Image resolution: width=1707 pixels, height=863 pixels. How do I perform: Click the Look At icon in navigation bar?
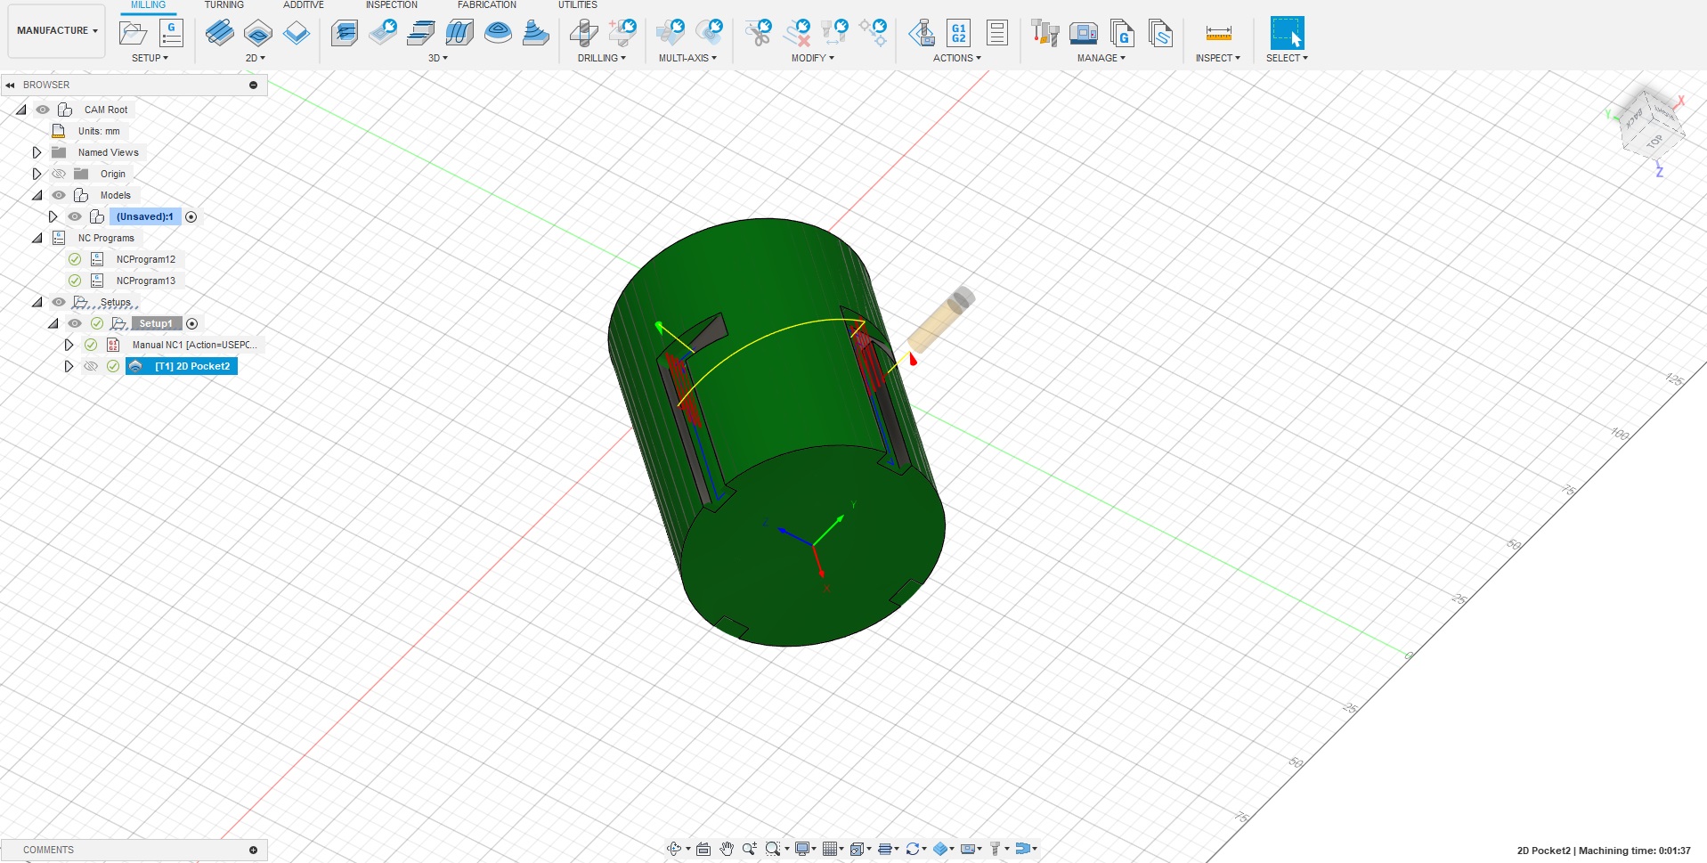703,849
